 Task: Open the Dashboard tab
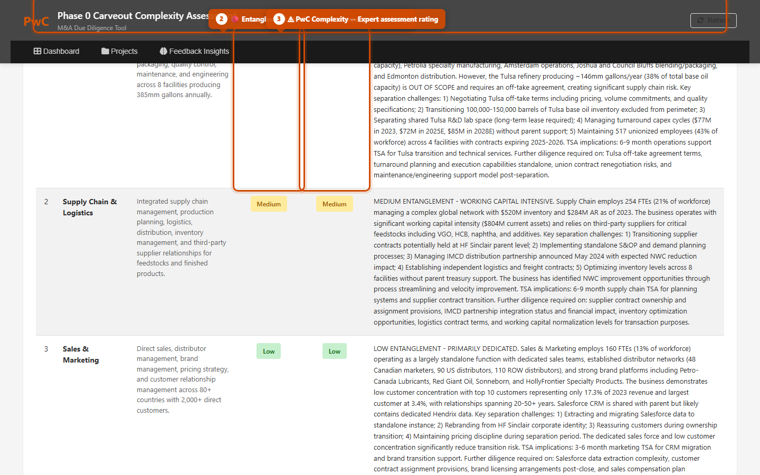[x=56, y=51]
